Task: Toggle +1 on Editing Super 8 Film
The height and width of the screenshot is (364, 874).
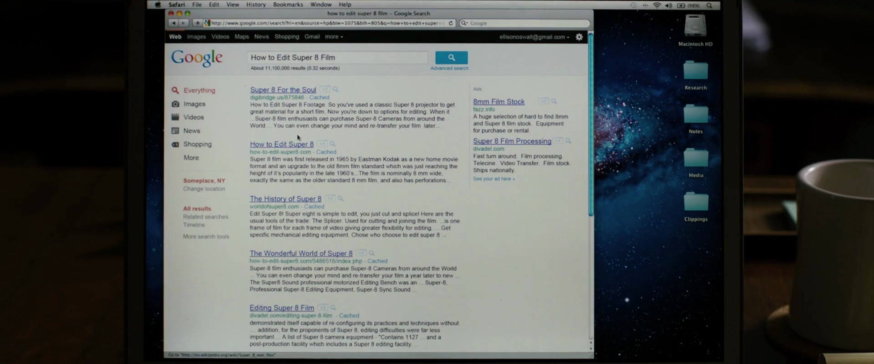Action: pyautogui.click(x=322, y=308)
